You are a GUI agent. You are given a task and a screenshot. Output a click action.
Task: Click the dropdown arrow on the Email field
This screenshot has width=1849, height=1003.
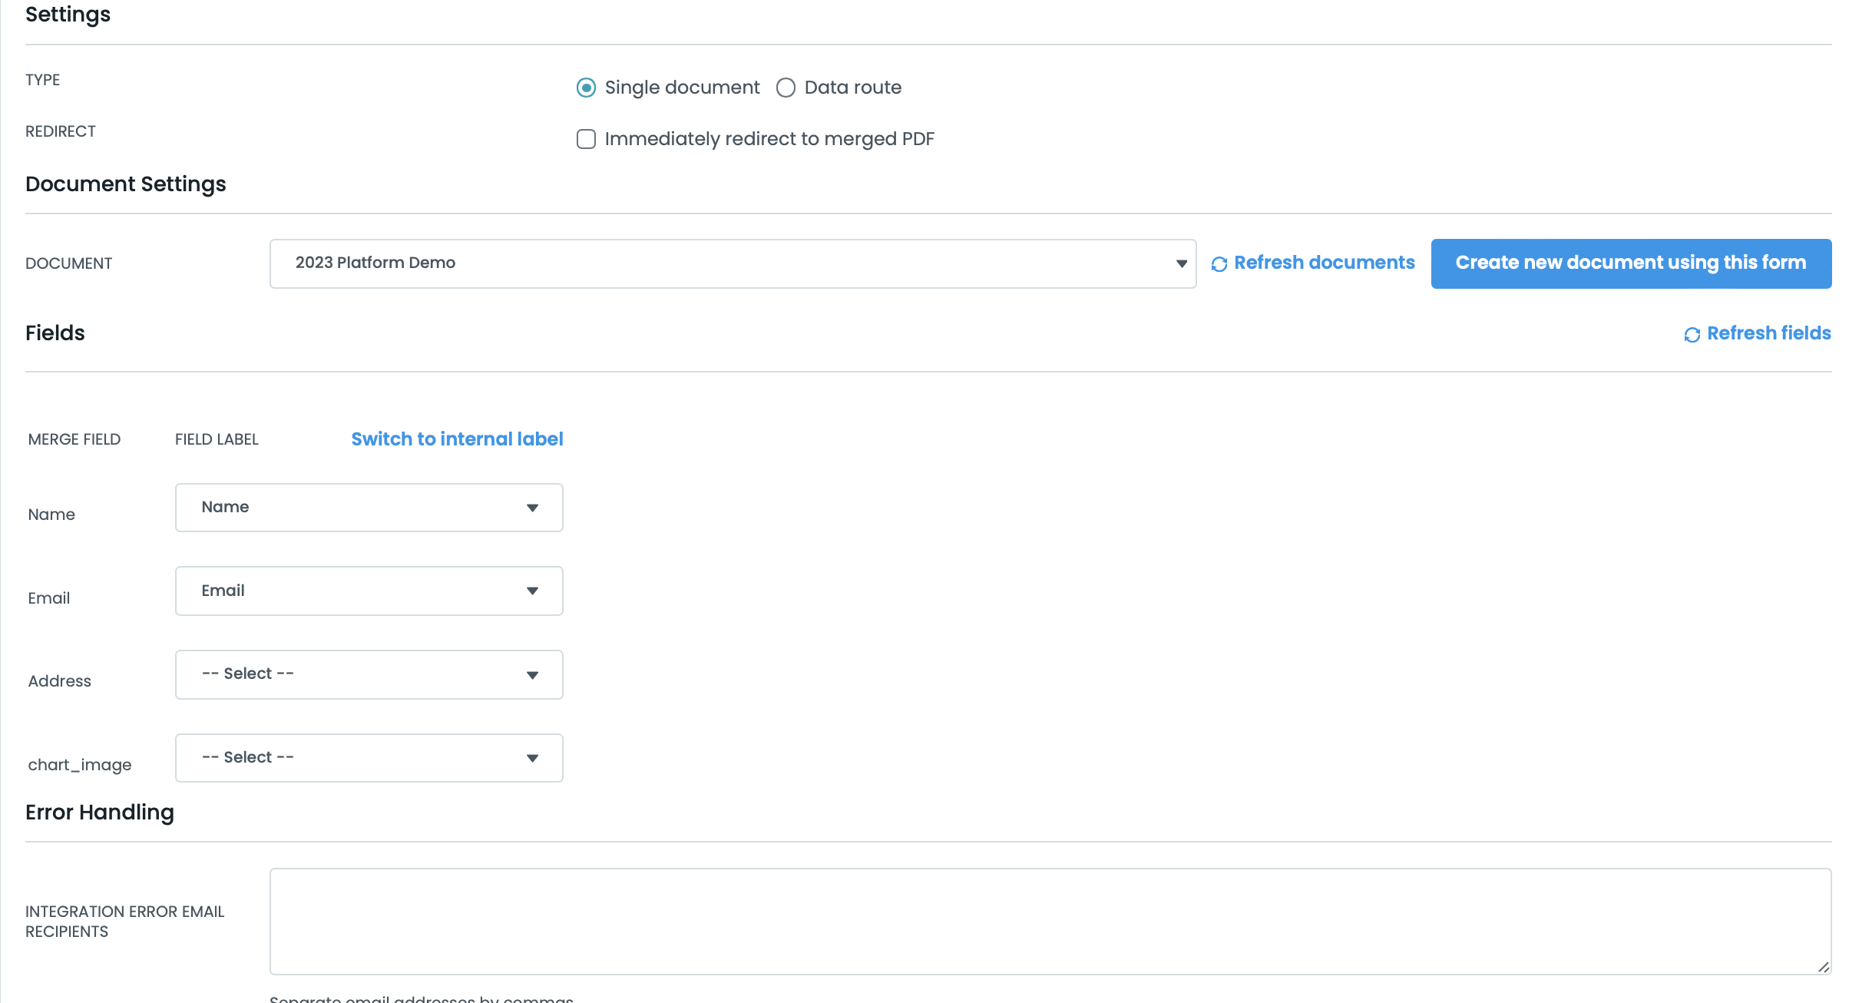pyautogui.click(x=533, y=591)
